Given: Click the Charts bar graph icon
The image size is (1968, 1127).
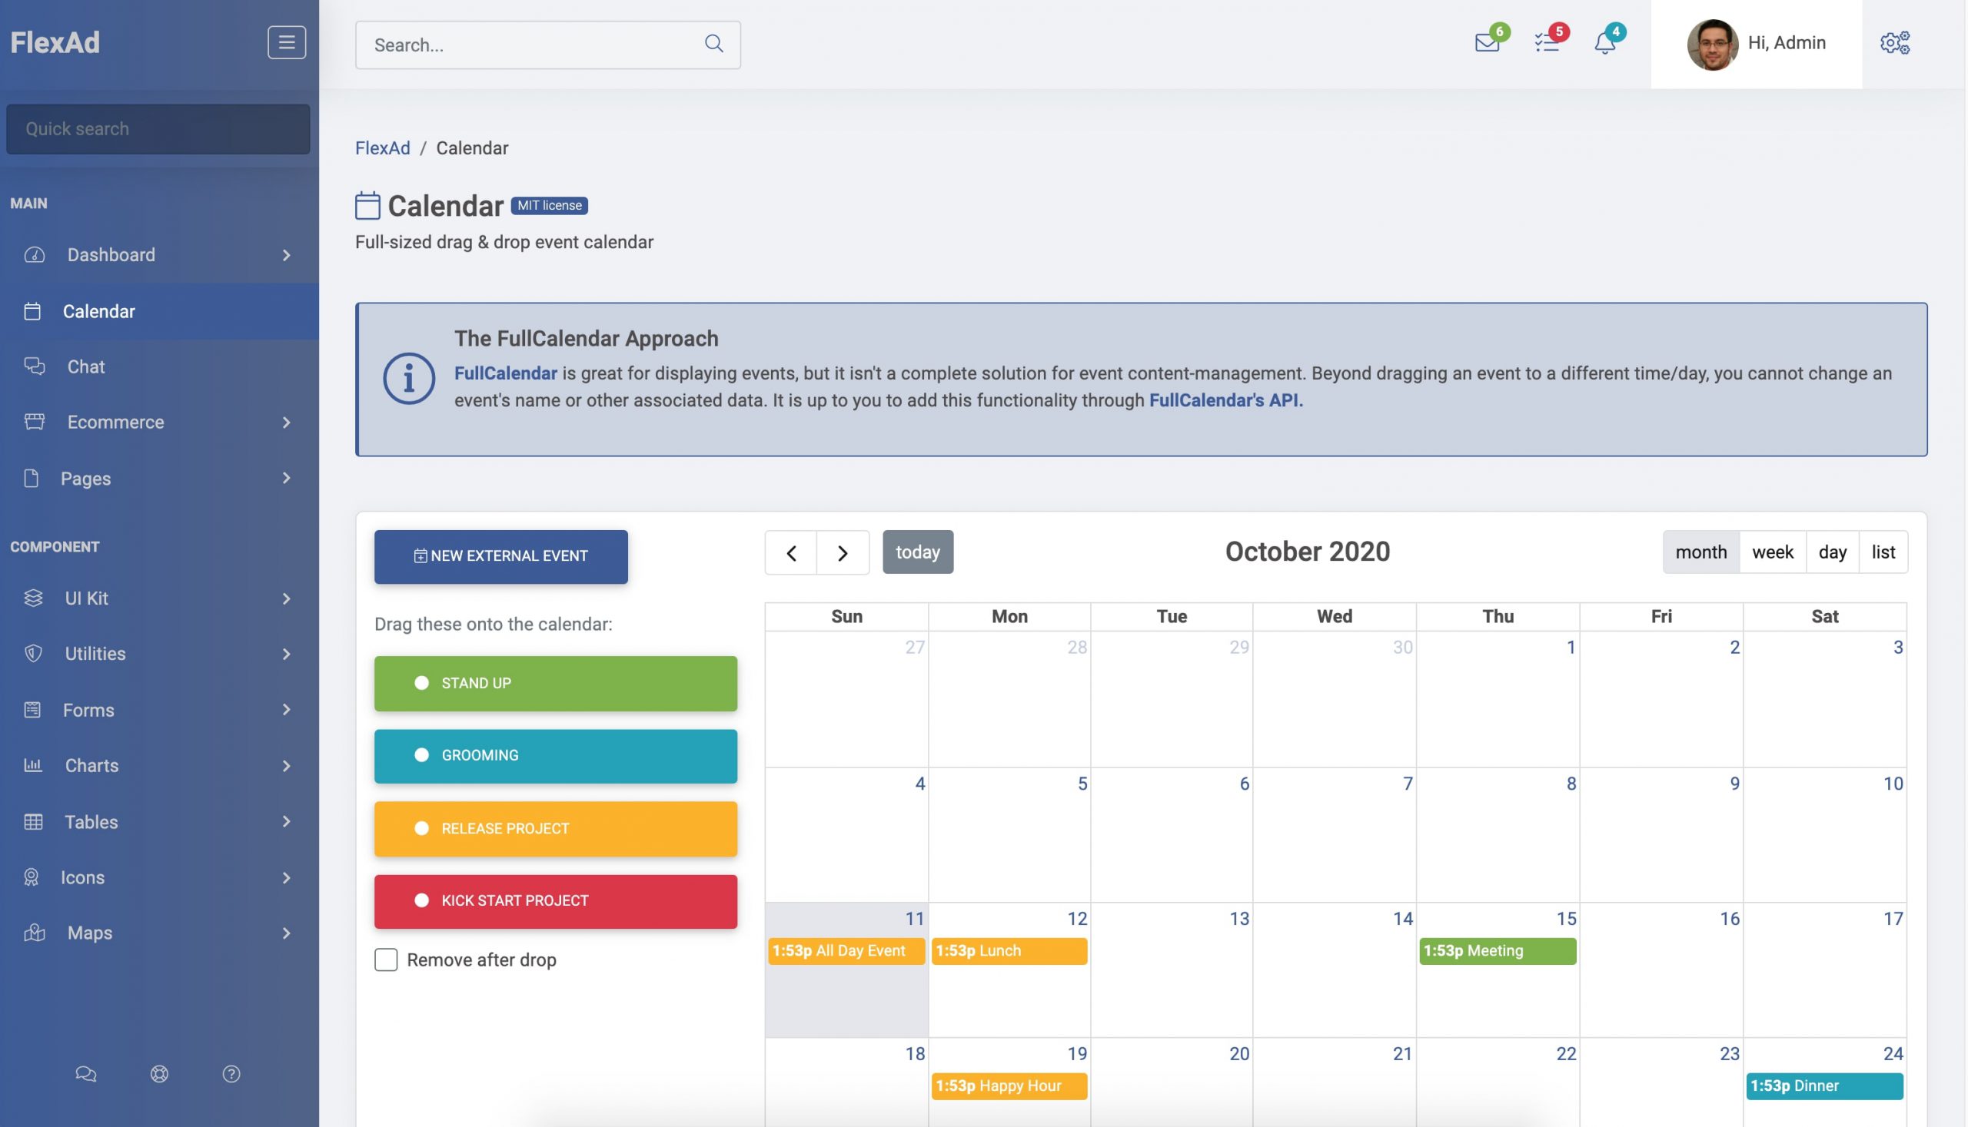Looking at the screenshot, I should click(x=32, y=764).
